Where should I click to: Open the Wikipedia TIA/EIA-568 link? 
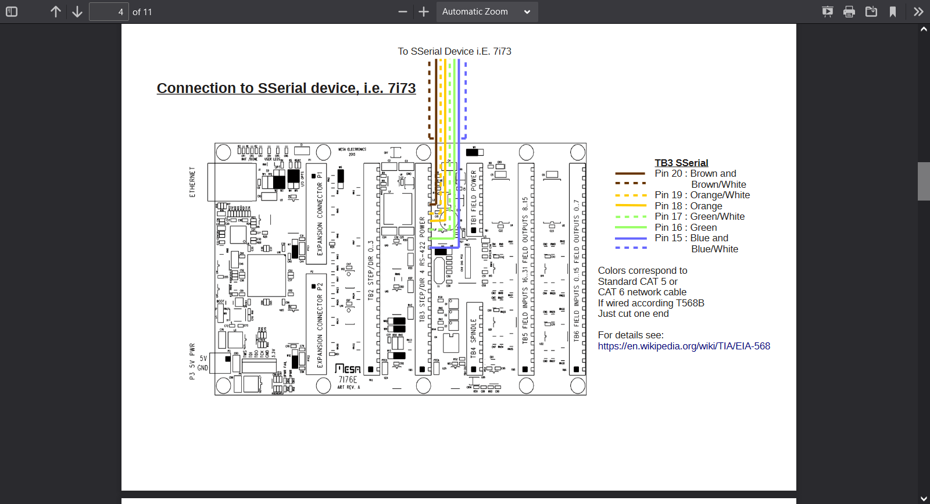[684, 346]
